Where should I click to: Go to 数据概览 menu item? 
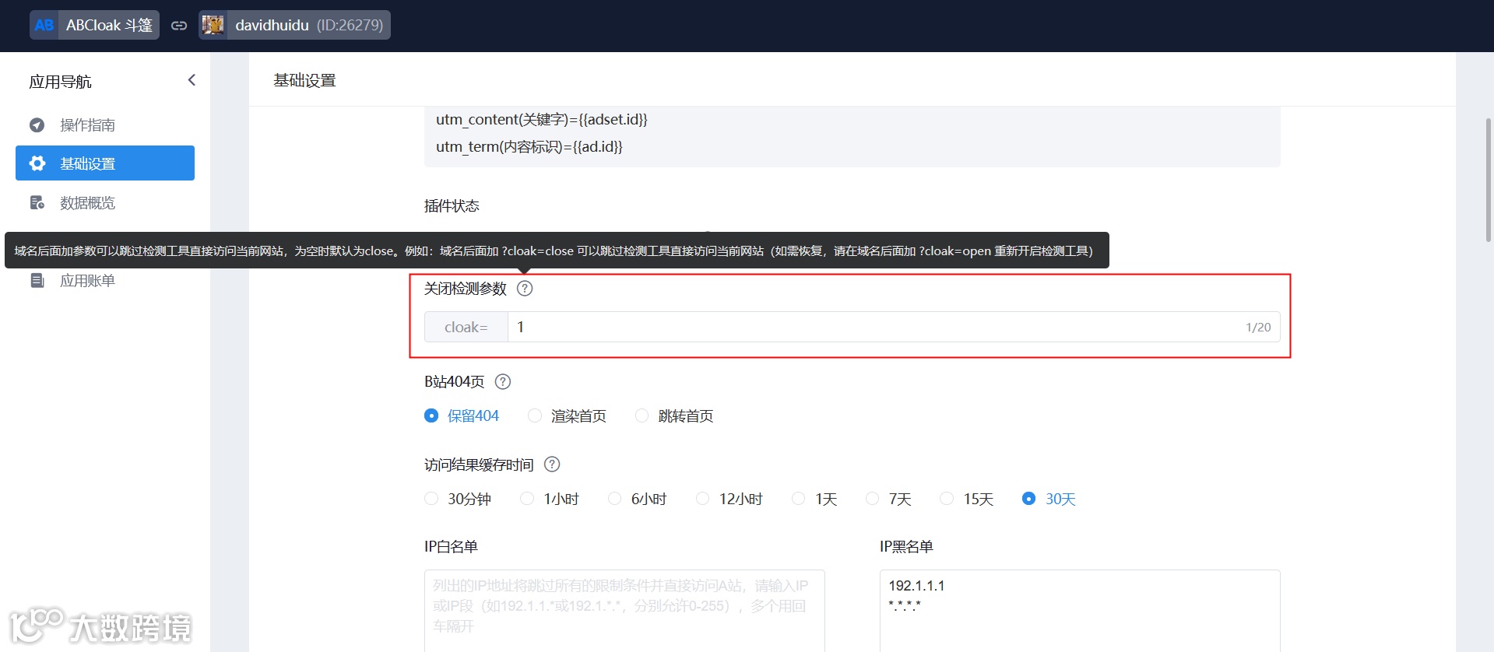click(x=105, y=202)
